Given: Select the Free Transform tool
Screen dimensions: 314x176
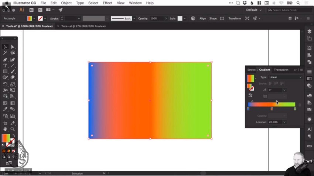Looking at the screenshot, I should pyautogui.click(x=13, y=90).
